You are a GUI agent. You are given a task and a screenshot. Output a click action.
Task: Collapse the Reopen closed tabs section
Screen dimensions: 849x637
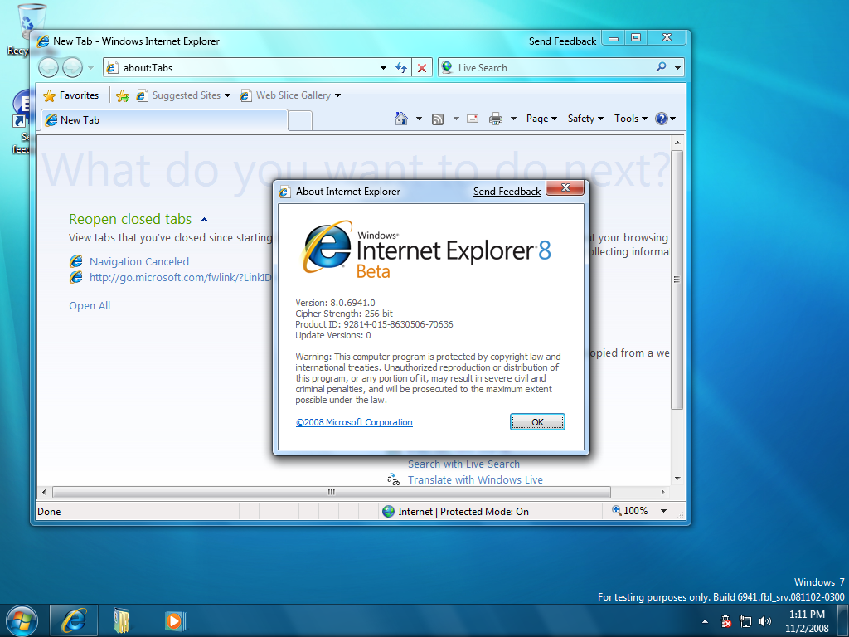pos(204,220)
